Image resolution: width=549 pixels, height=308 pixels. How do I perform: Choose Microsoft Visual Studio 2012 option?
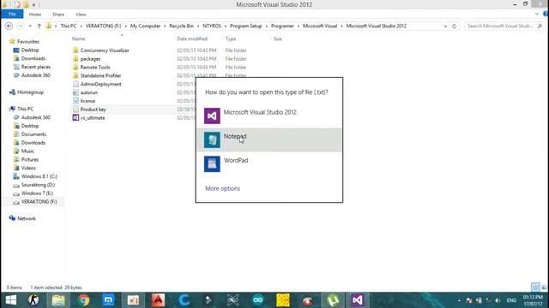pos(269,115)
